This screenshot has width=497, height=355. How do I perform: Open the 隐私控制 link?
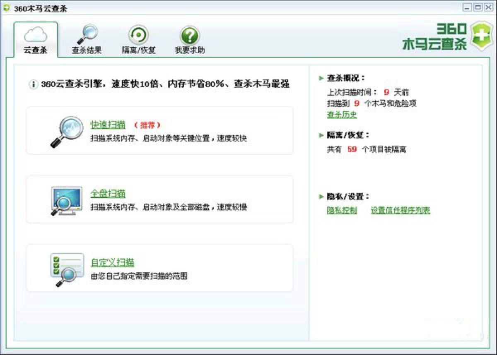coord(342,210)
